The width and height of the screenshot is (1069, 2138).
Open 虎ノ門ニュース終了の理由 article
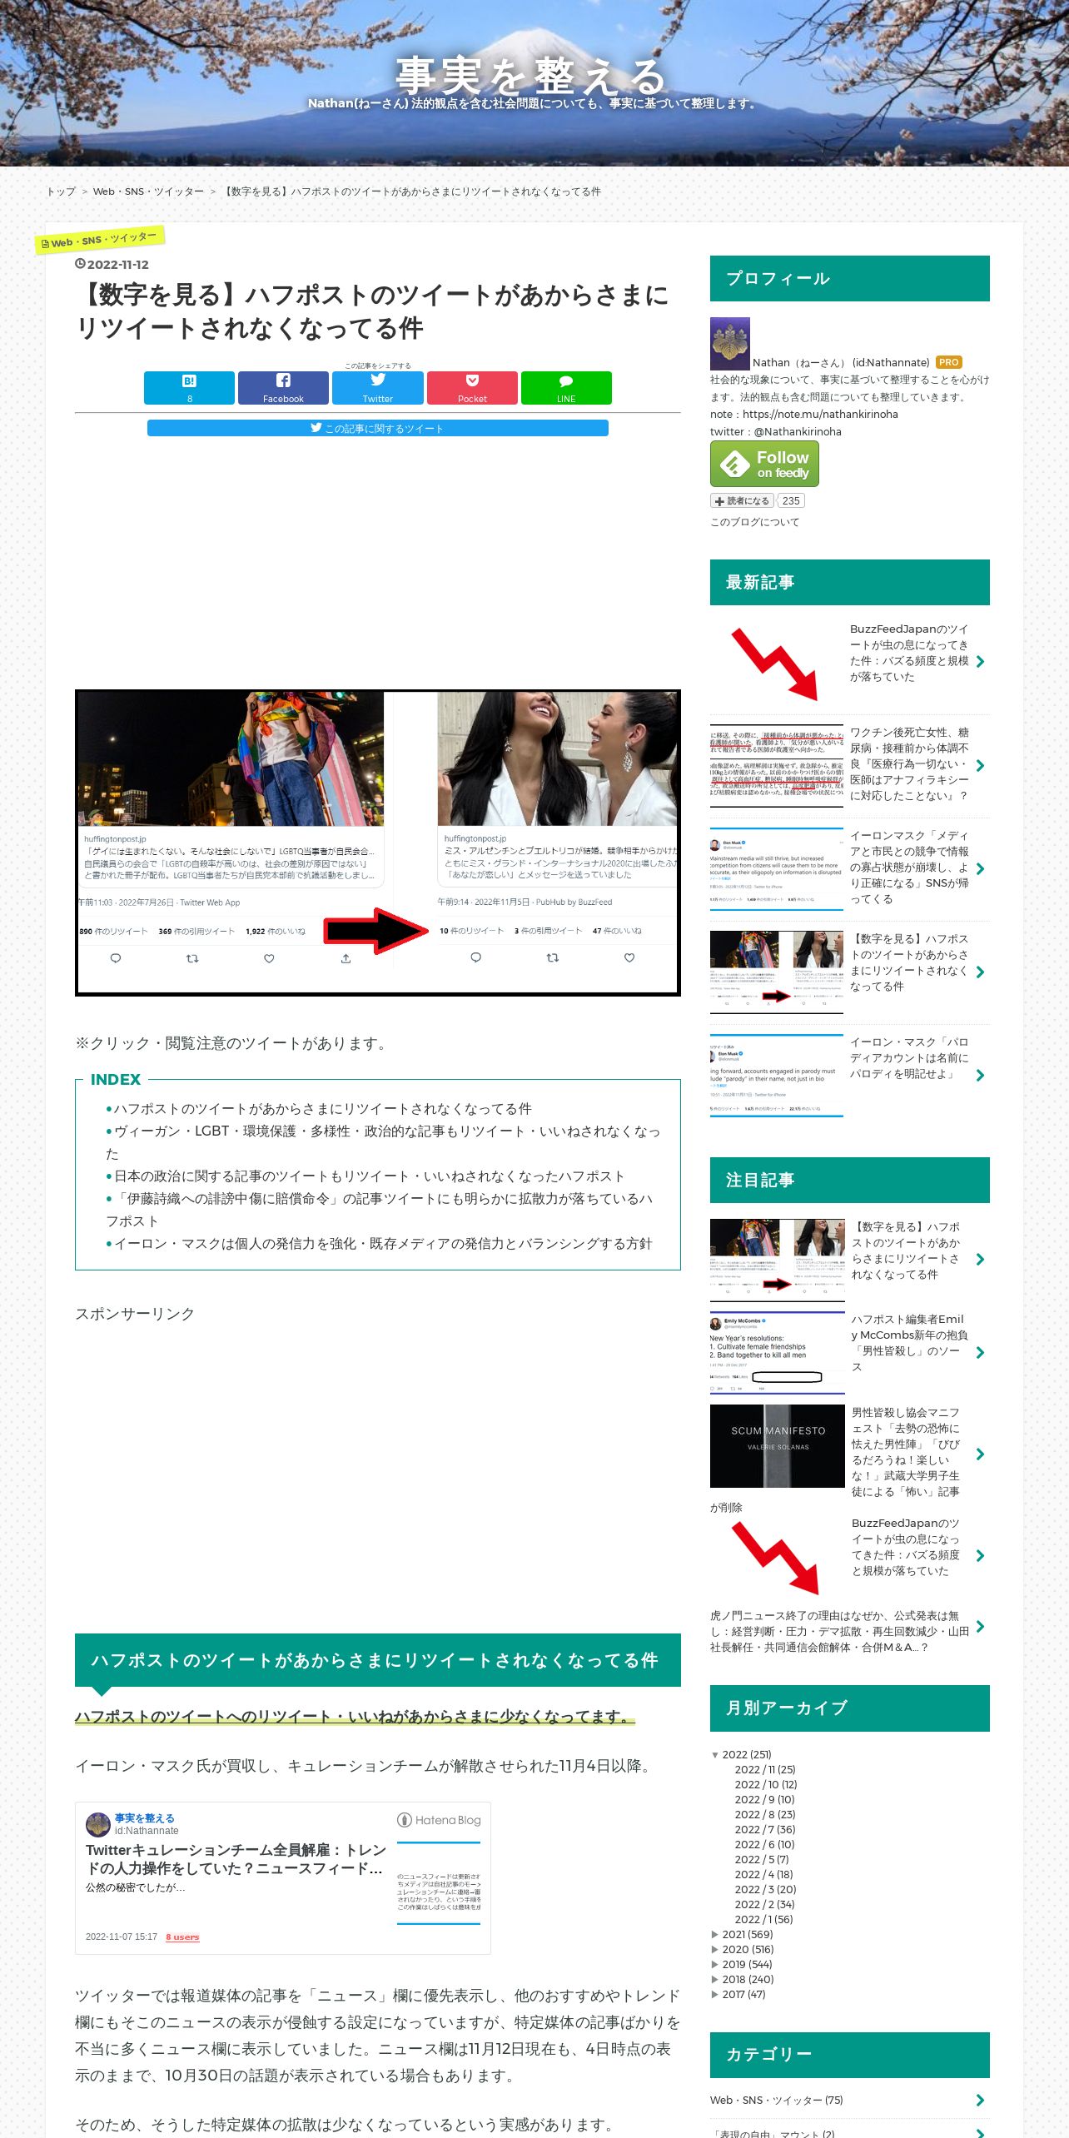point(839,1632)
